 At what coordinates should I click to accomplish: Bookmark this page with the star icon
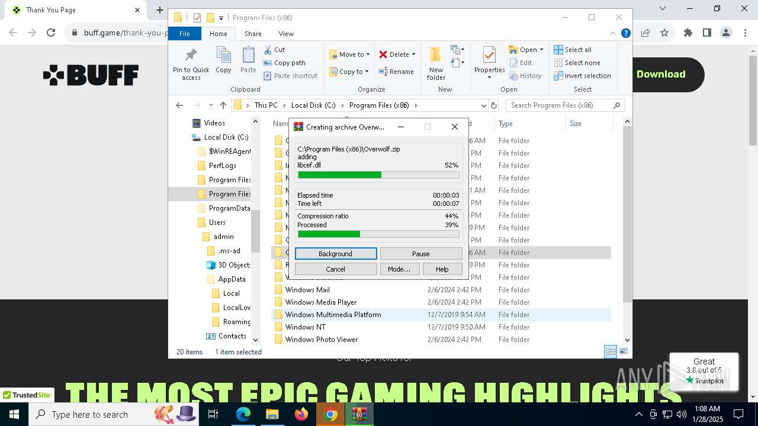[x=664, y=33]
